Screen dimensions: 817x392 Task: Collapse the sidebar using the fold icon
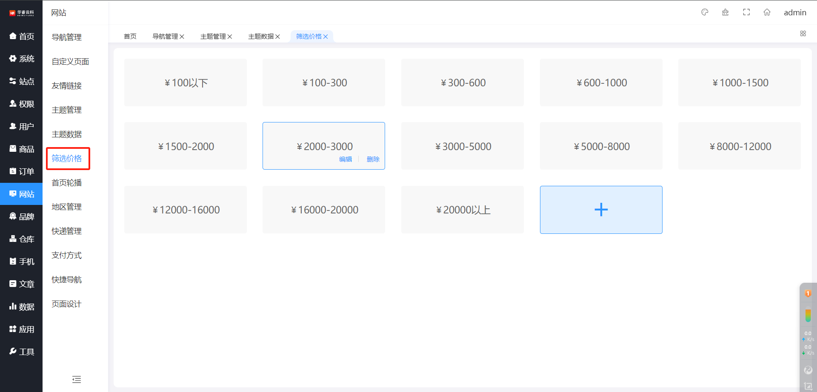77,379
